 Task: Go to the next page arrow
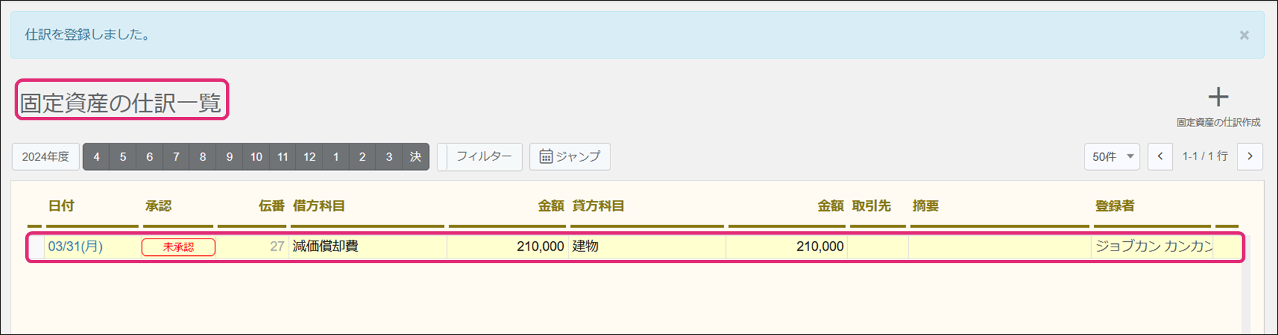1250,157
